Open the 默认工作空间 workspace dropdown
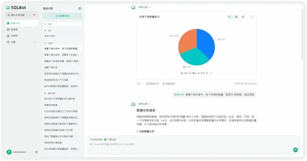This screenshot has height=161, width=307. [21, 15]
